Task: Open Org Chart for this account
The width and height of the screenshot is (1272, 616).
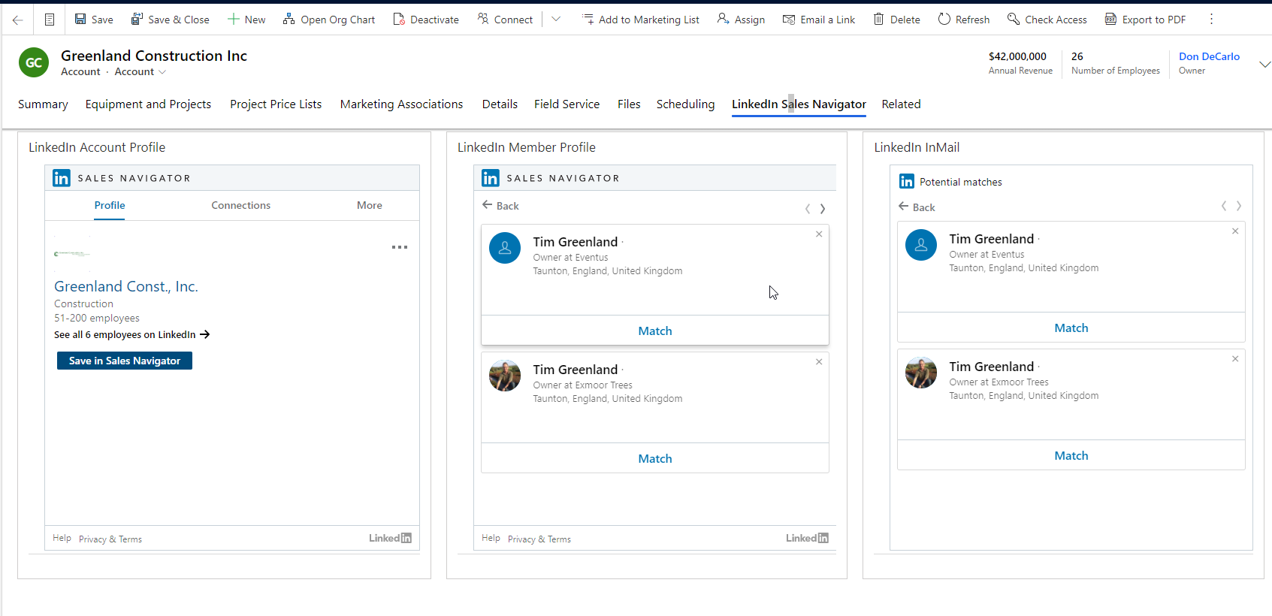Action: (329, 20)
